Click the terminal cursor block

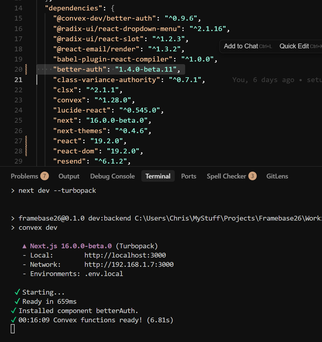[x=13, y=329]
